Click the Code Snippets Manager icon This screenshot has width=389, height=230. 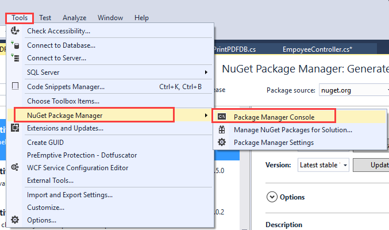(x=16, y=87)
